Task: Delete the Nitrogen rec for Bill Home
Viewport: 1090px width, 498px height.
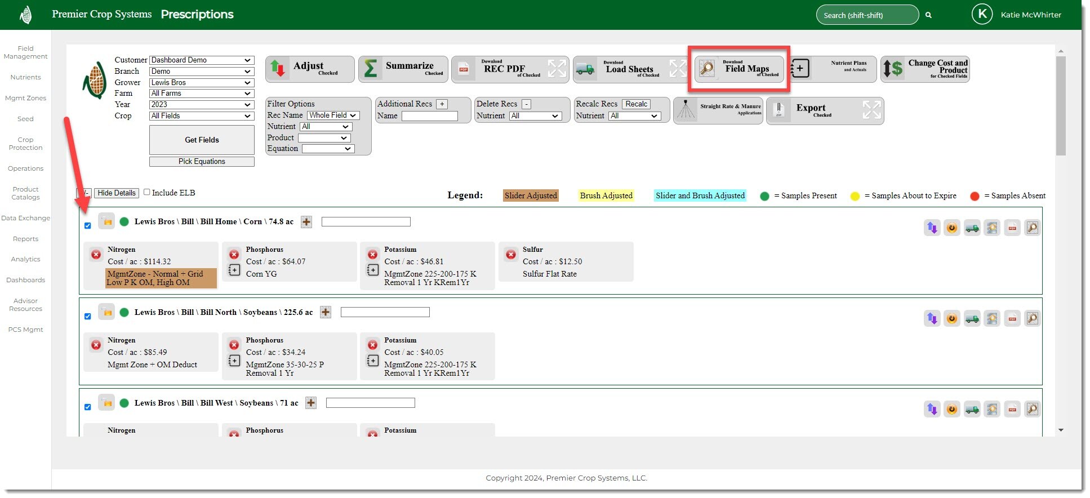Action: 96,255
